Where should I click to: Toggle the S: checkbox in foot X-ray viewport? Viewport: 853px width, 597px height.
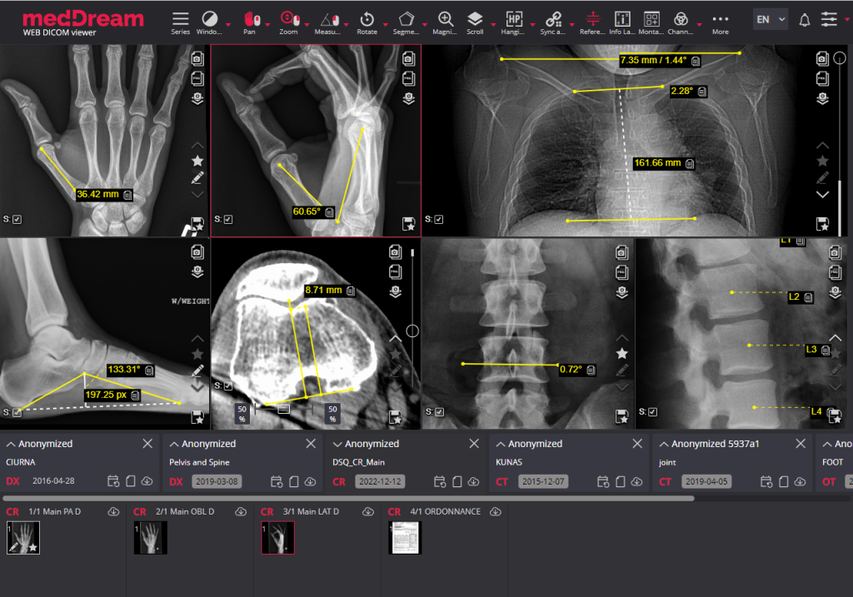(17, 413)
